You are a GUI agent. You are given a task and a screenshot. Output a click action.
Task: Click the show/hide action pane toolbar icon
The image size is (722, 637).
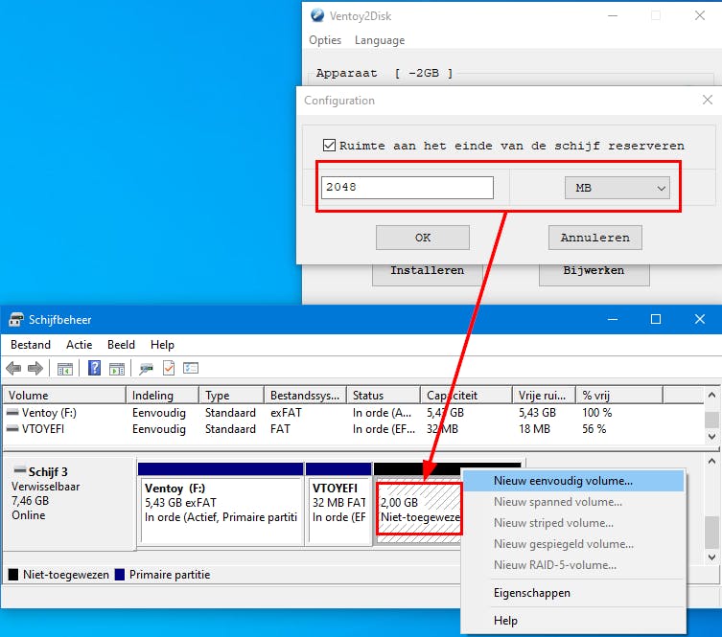117,369
